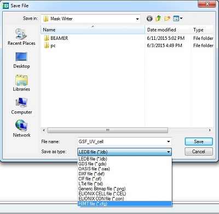The width and height of the screenshot is (219, 214).
Task: Click the BEAMER application icon in title bar
Action: pos(5,5)
